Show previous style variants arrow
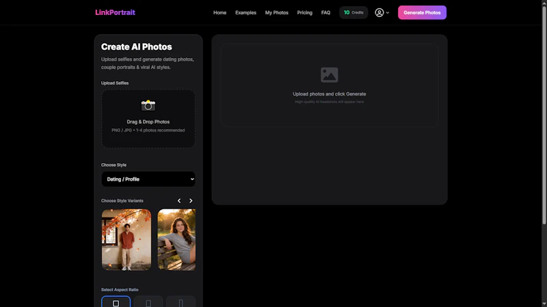Viewport: 547px width, 307px height. coord(179,201)
